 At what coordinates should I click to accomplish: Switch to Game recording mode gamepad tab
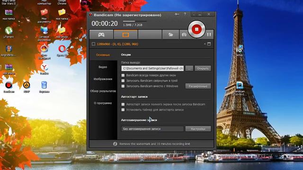tap(101, 34)
